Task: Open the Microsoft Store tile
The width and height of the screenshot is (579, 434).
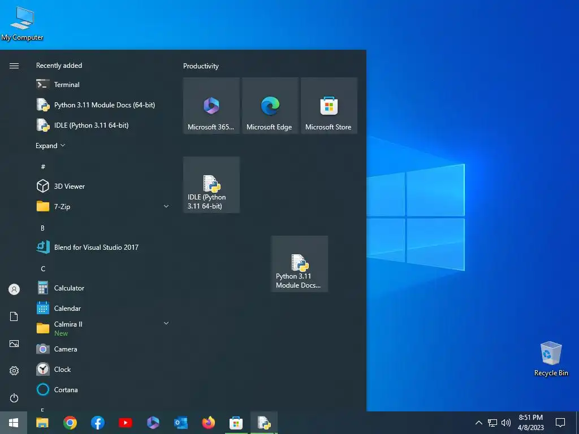Action: pos(329,106)
